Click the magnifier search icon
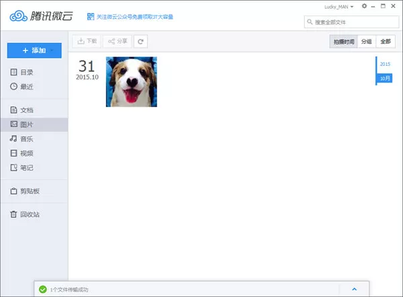Image resolution: width=403 pixels, height=297 pixels. tap(310, 22)
